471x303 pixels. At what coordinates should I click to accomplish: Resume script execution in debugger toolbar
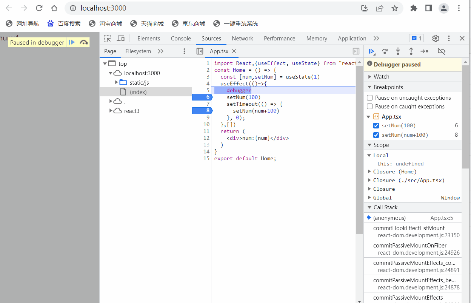click(x=372, y=51)
